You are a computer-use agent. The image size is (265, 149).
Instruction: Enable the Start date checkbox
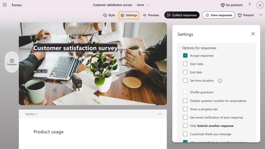click(x=185, y=64)
